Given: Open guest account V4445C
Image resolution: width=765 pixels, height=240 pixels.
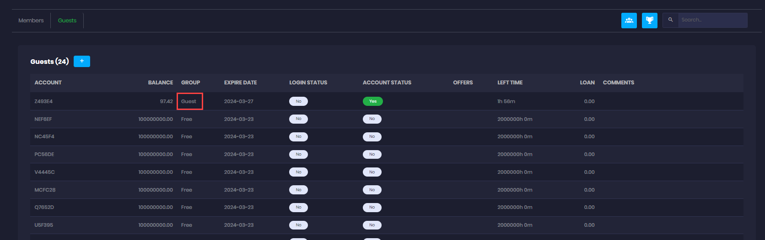Looking at the screenshot, I should tap(44, 172).
